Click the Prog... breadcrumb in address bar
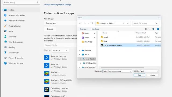 click(x=104, y=23)
